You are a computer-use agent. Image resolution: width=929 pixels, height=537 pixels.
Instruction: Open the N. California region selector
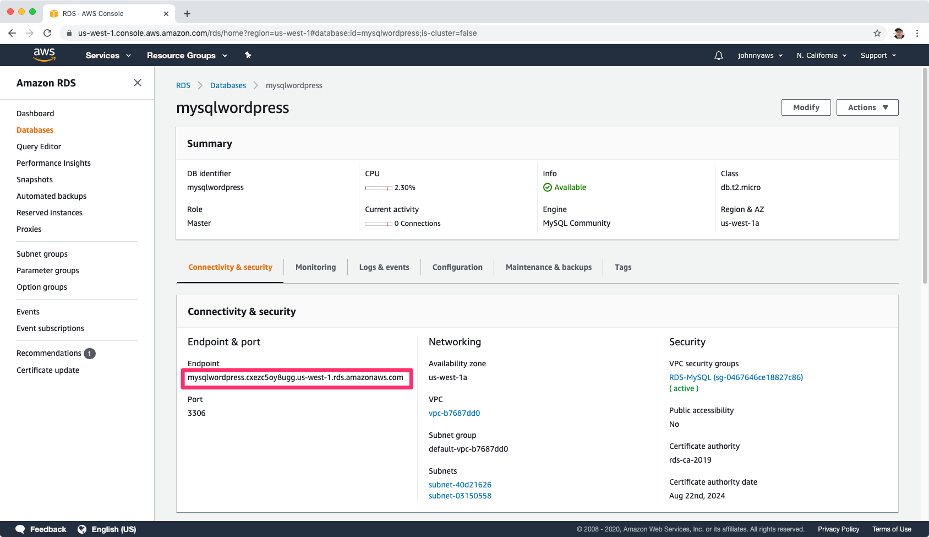coord(822,56)
